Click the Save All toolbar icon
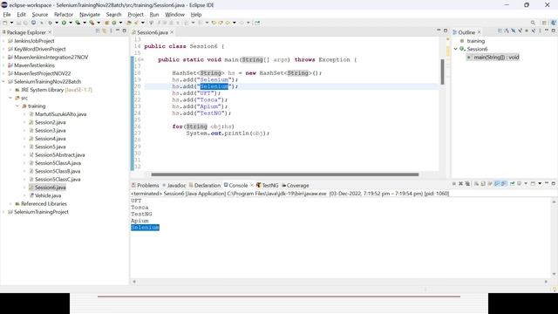This screenshot has width=558, height=314. click(x=25, y=23)
